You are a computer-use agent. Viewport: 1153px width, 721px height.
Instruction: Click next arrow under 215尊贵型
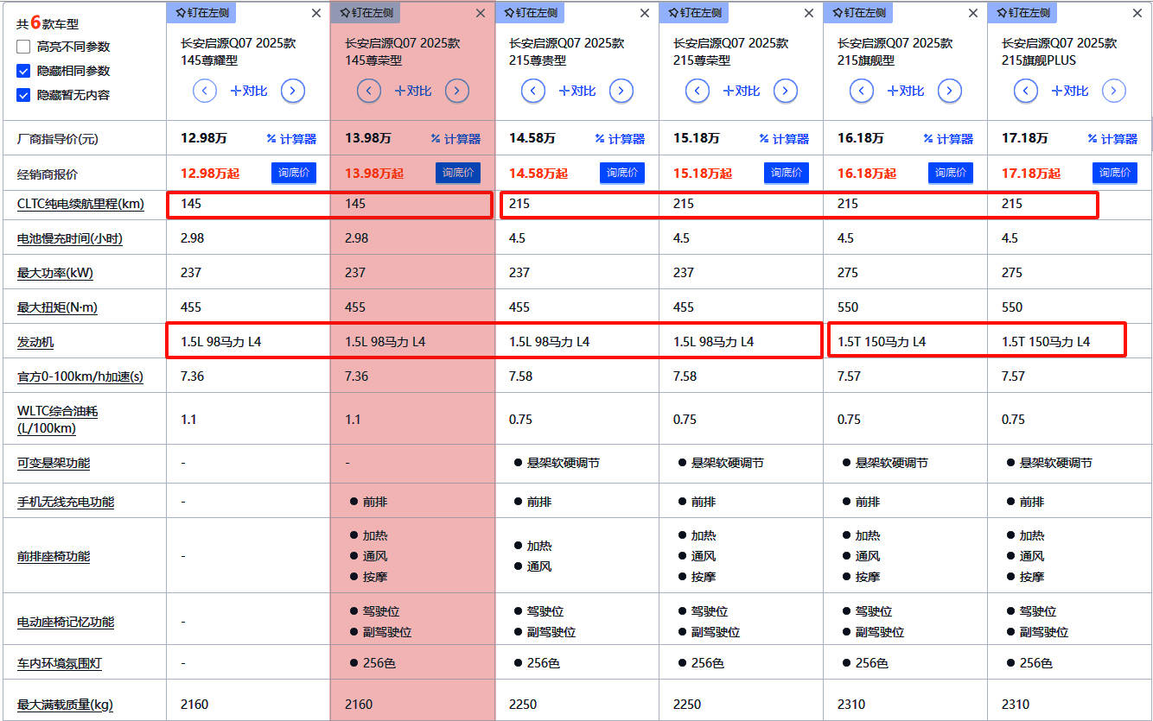621,91
